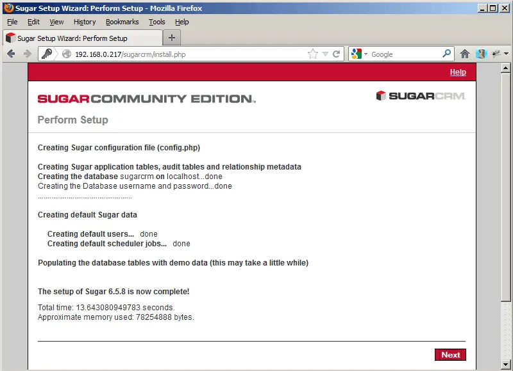Maximize the Firefox window
513x371 pixels.
coord(493,8)
